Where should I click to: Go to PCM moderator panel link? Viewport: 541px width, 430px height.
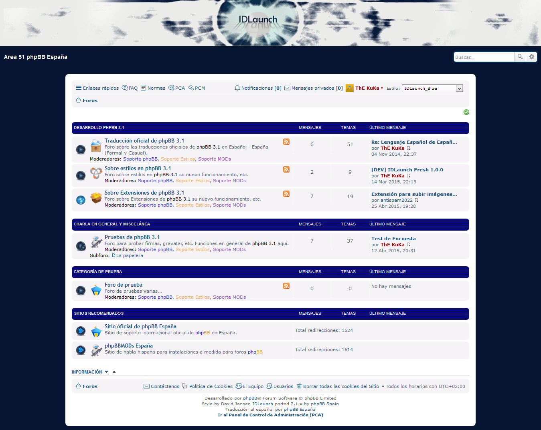coord(197,88)
